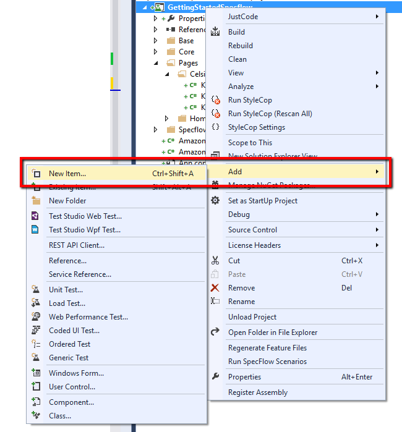Expand the JustCode submenu
402x432 pixels.
[x=377, y=17]
